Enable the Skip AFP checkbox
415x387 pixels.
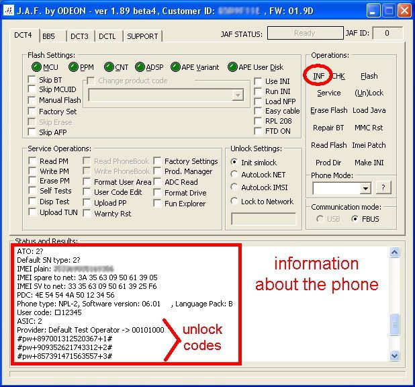coord(32,132)
